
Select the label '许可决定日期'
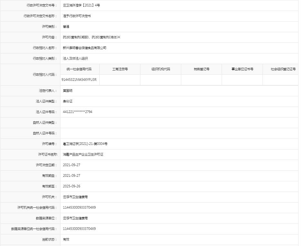pos(46,165)
